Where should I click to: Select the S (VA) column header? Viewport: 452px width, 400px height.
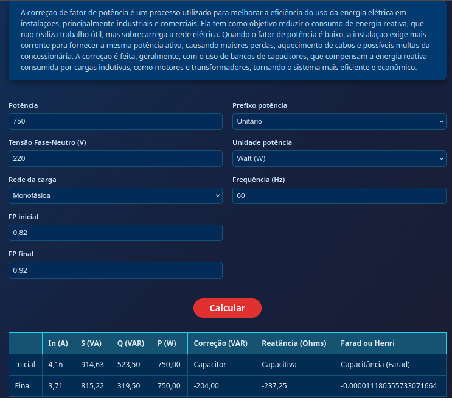click(x=91, y=343)
